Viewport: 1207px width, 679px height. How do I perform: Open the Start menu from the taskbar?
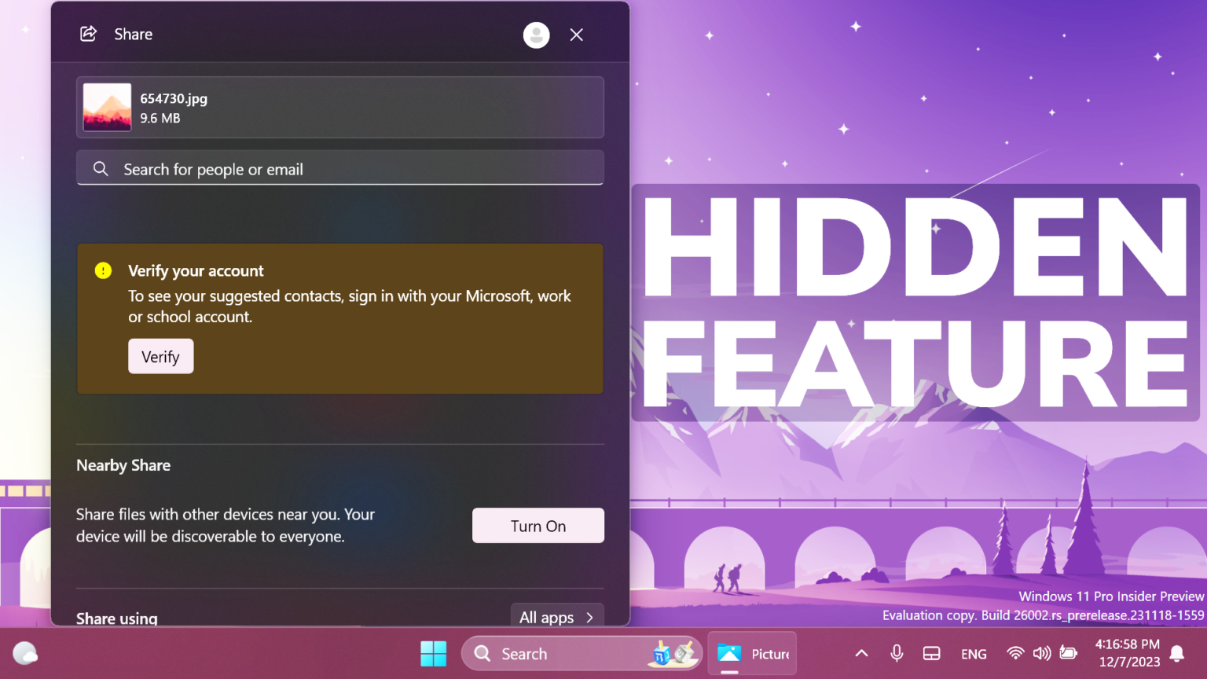(433, 653)
